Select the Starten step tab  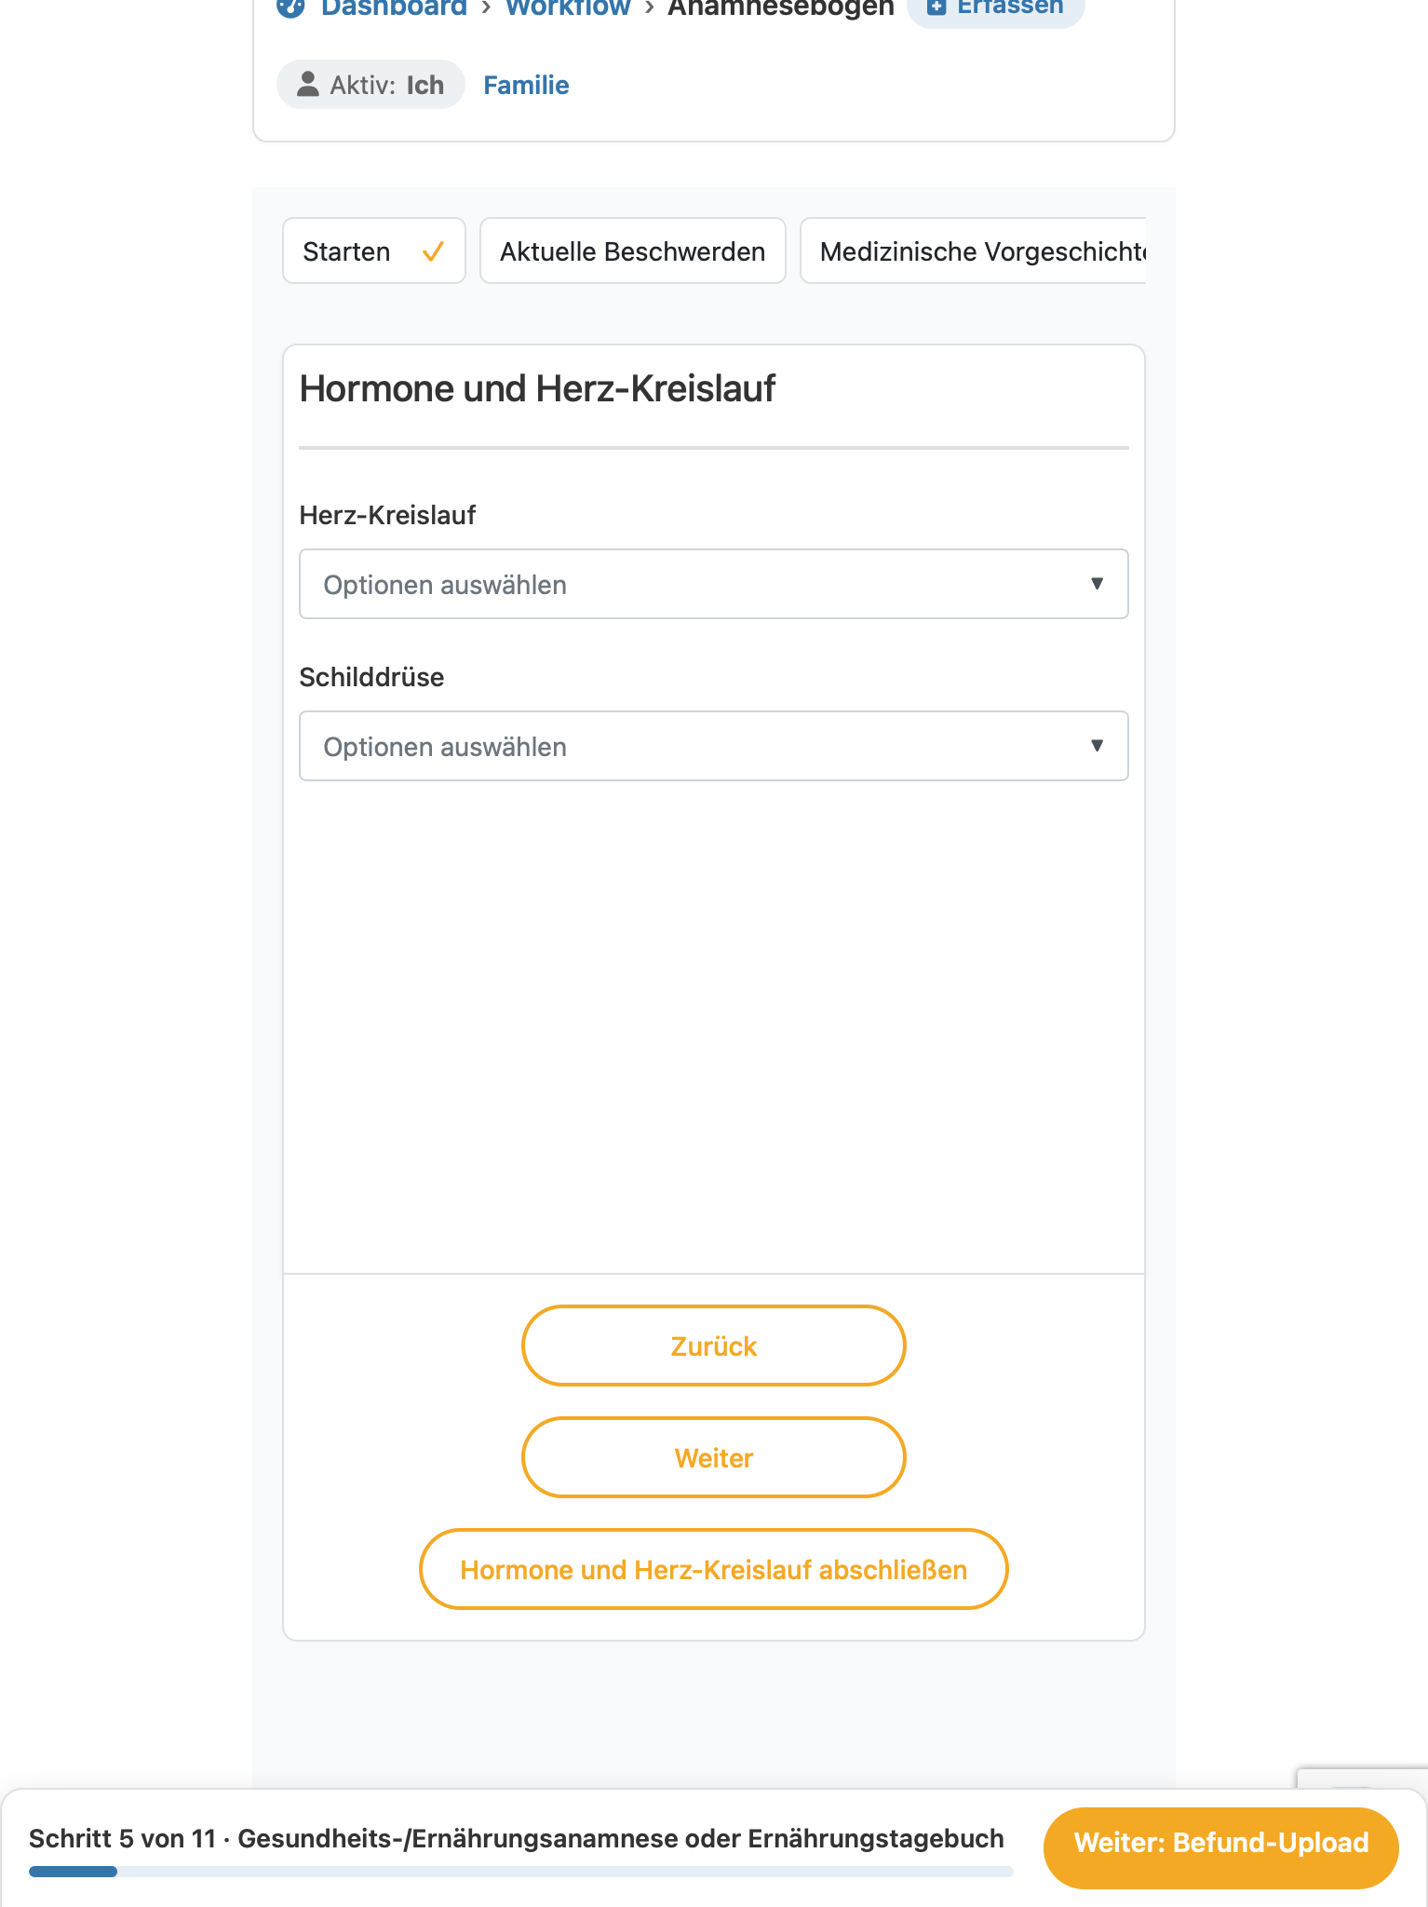coord(374,250)
